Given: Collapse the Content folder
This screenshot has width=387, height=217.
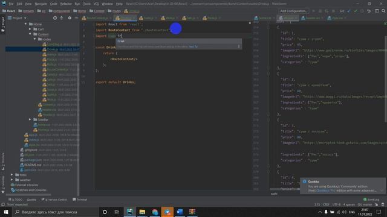Looking at the screenshot, I should 30,34.
